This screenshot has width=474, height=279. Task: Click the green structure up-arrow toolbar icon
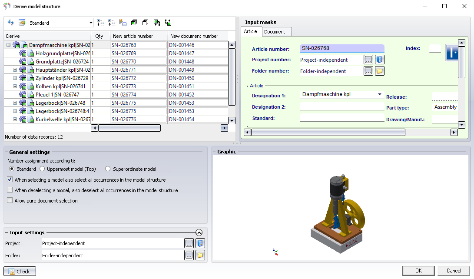[168, 23]
